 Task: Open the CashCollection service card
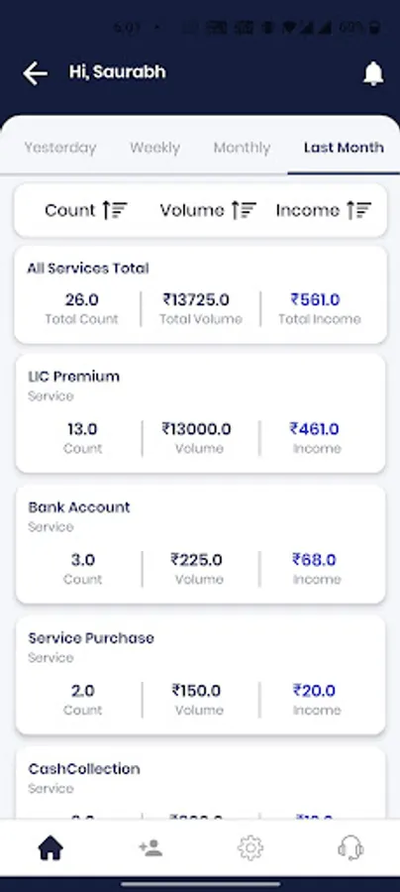point(201,783)
